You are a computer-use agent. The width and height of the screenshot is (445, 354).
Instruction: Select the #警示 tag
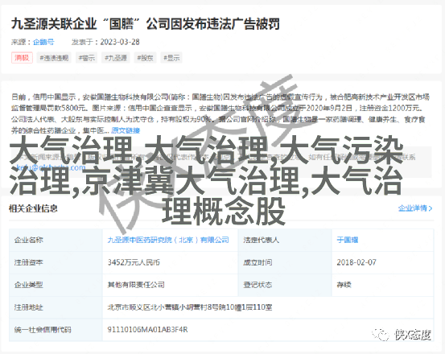coord(87,58)
